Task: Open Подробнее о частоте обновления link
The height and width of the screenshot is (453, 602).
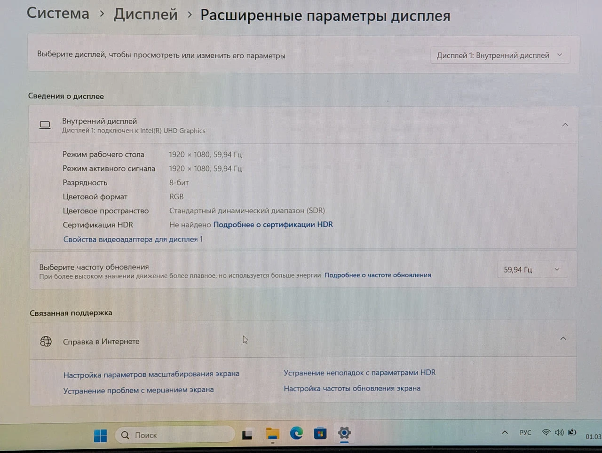Action: pyautogui.click(x=378, y=275)
